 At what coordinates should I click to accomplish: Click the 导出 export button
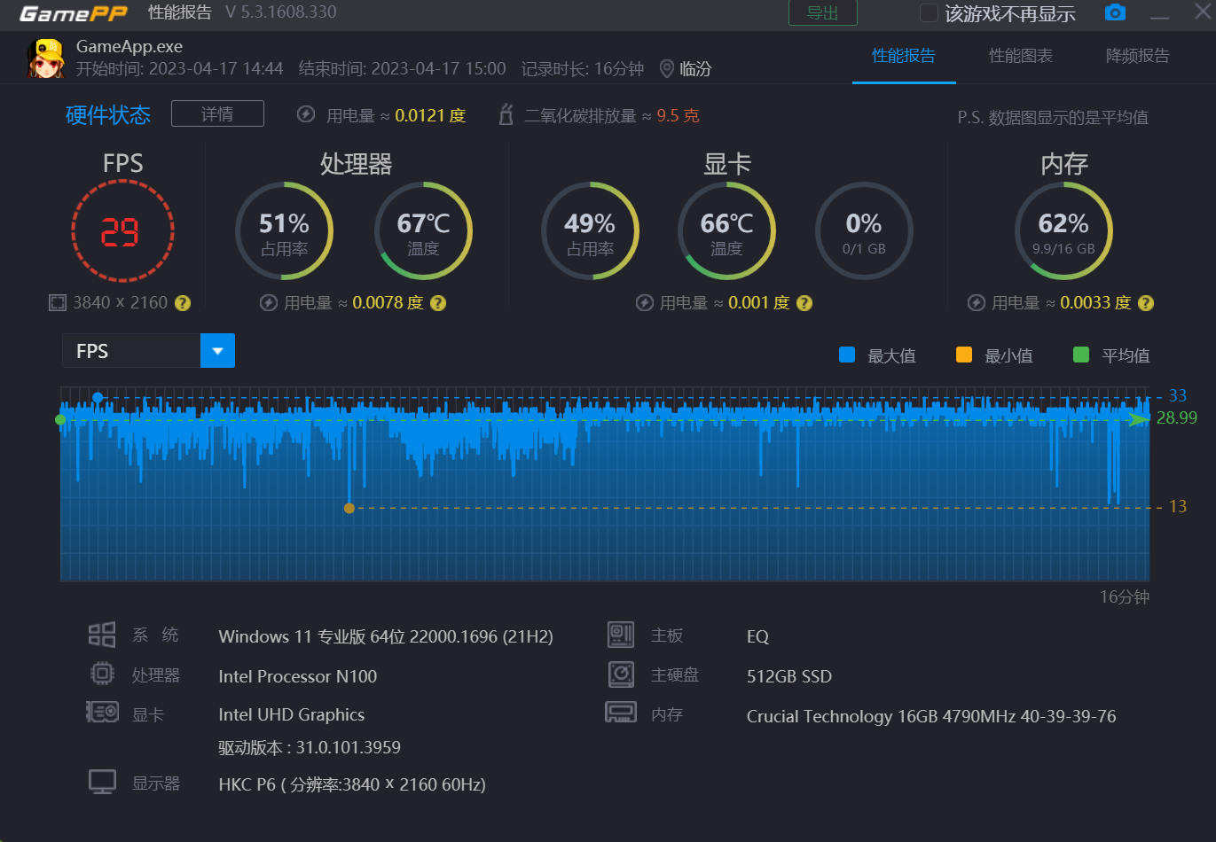(823, 12)
